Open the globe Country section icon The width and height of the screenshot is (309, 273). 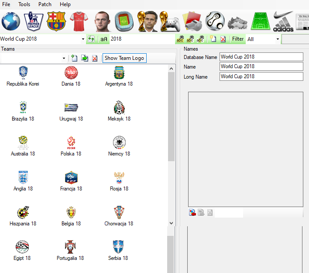tap(10, 21)
